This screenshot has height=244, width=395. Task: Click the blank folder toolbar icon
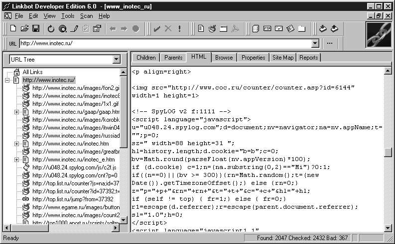click(301, 29)
